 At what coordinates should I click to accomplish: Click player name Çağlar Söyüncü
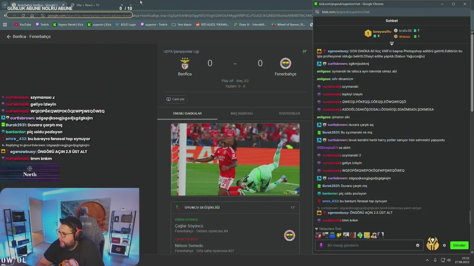pos(189,226)
